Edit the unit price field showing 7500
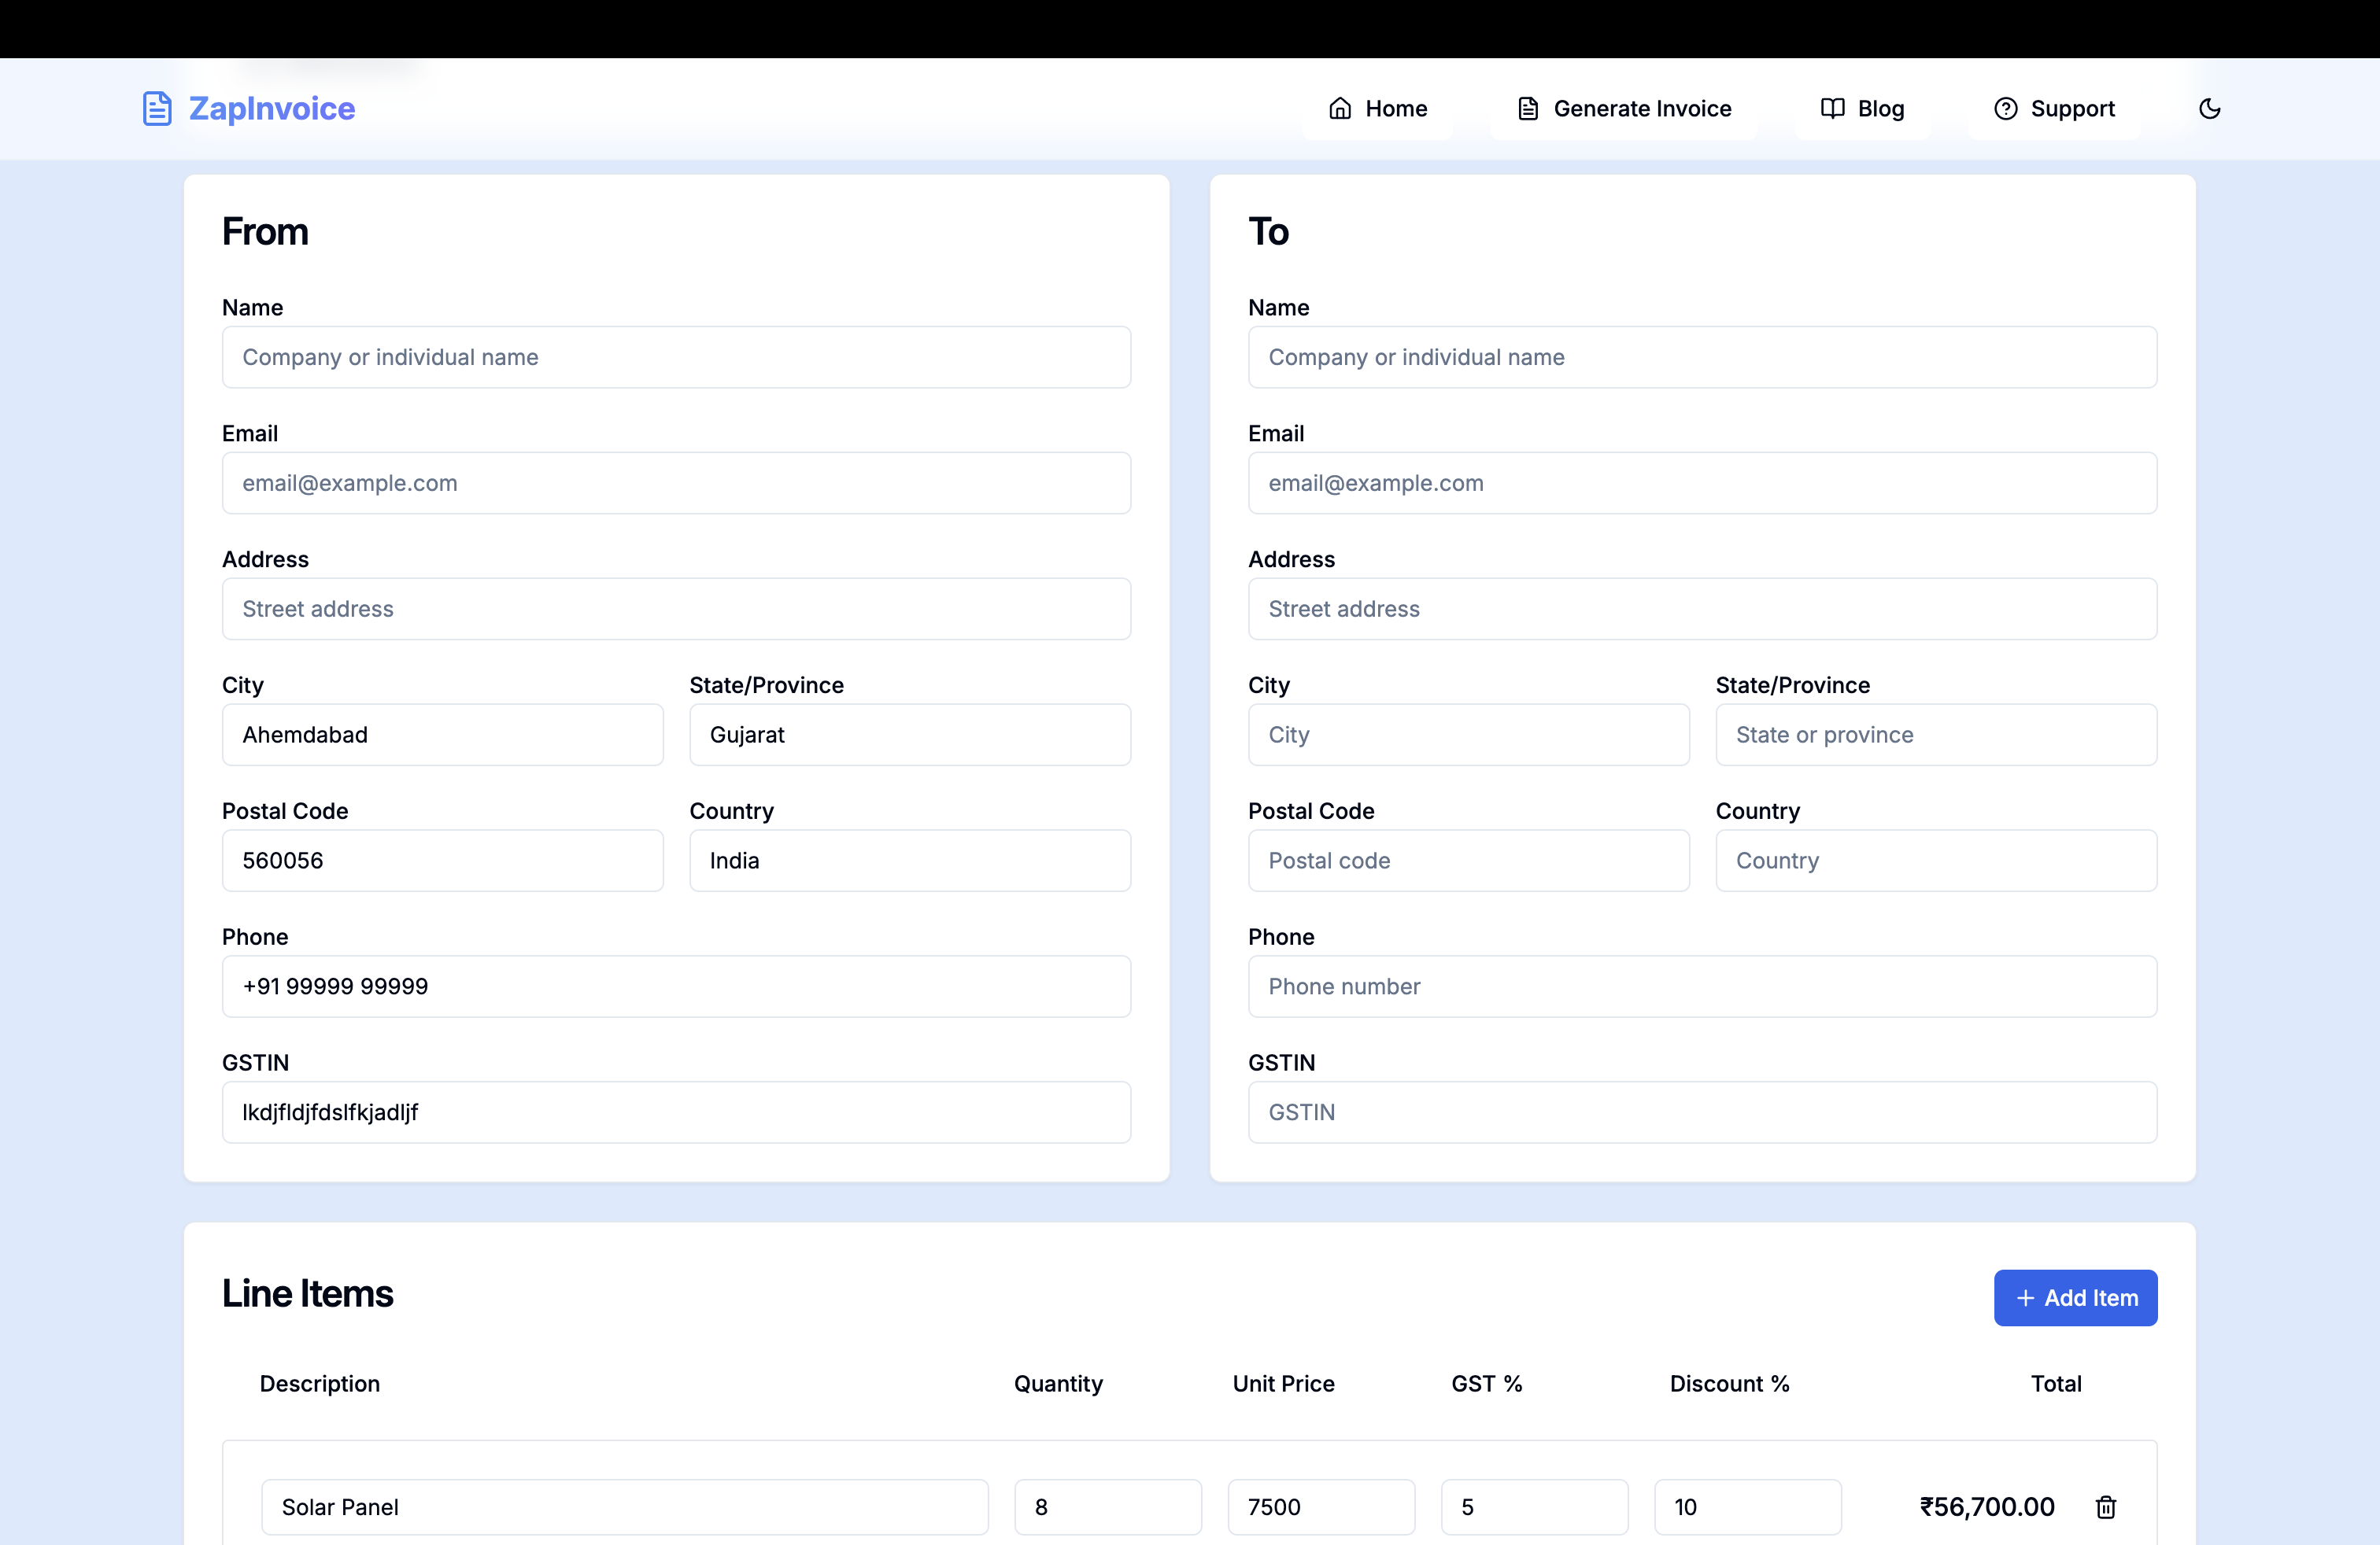Image resolution: width=2380 pixels, height=1545 pixels. click(1321, 1507)
